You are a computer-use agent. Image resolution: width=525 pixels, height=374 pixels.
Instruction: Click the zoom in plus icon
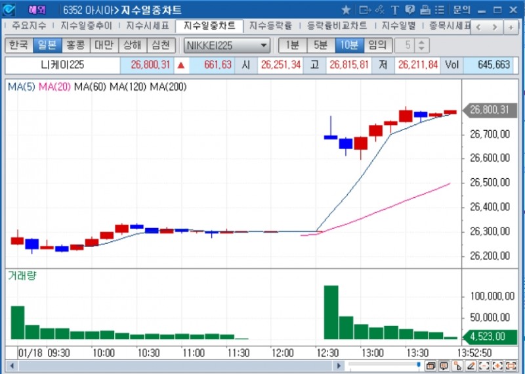pos(497,365)
